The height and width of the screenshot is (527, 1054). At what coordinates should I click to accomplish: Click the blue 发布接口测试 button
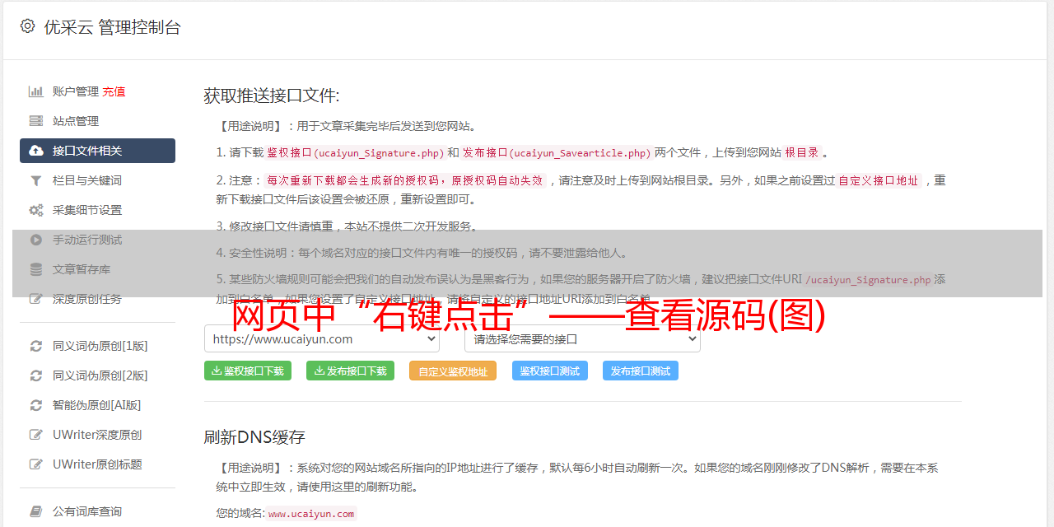(641, 371)
